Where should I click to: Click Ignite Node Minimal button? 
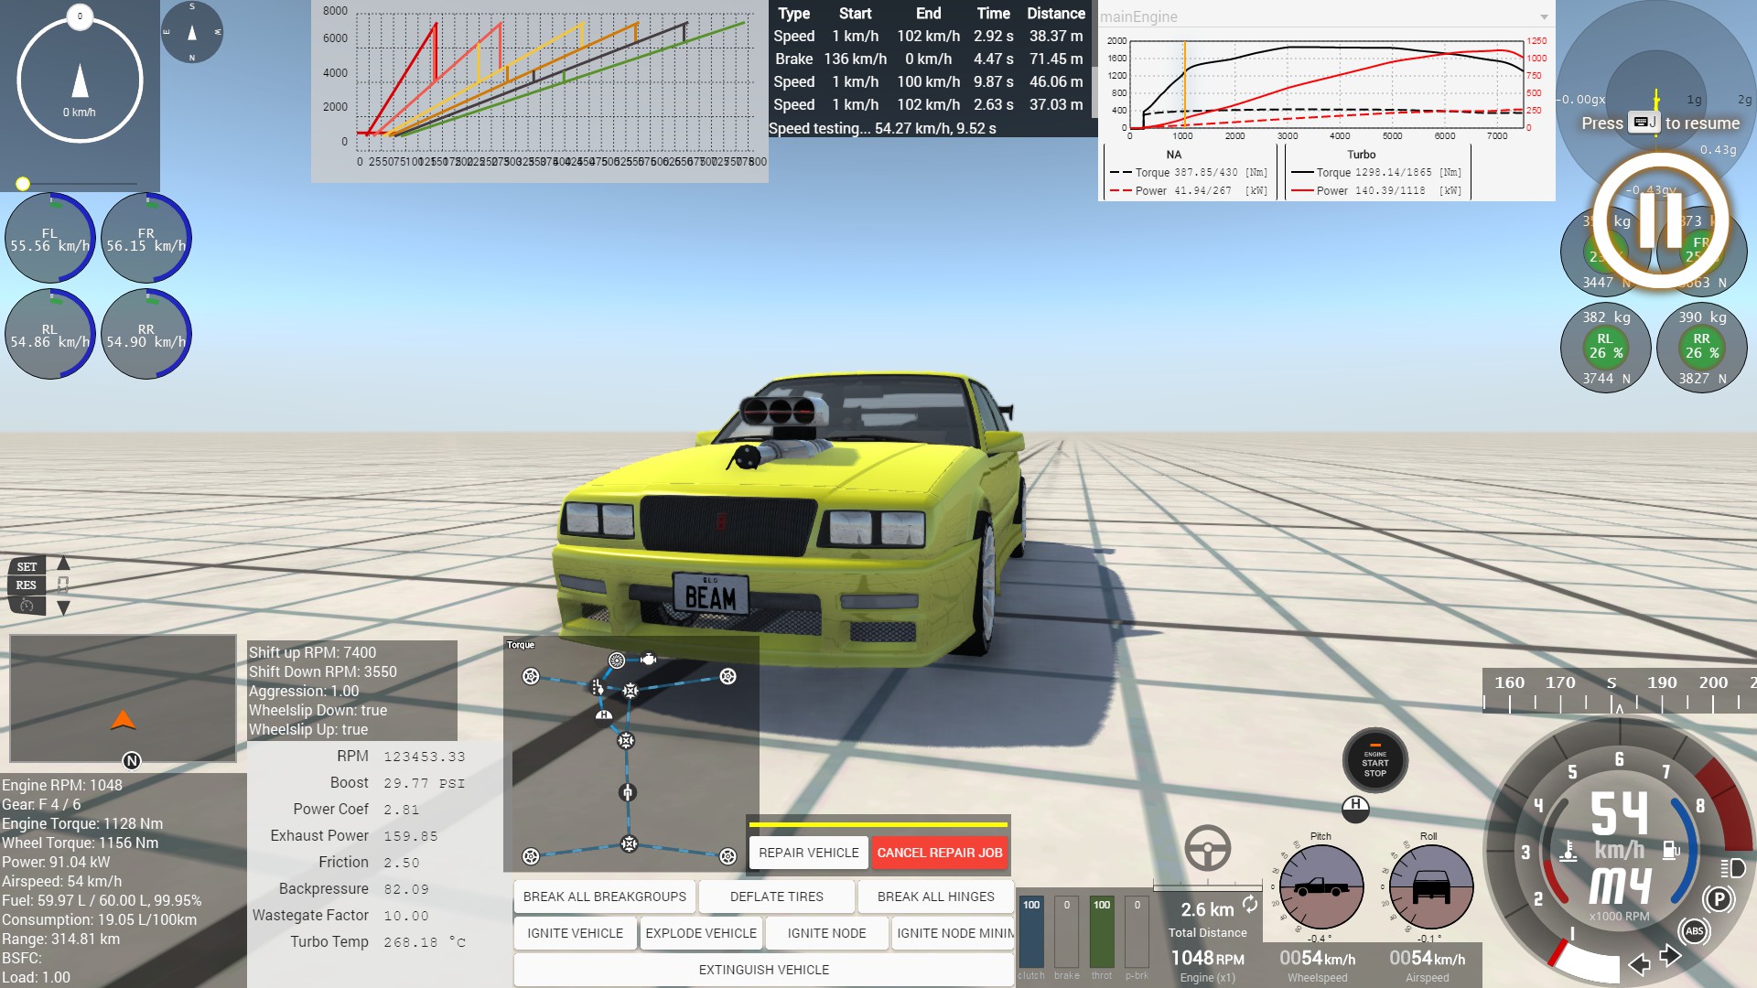pyautogui.click(x=954, y=933)
